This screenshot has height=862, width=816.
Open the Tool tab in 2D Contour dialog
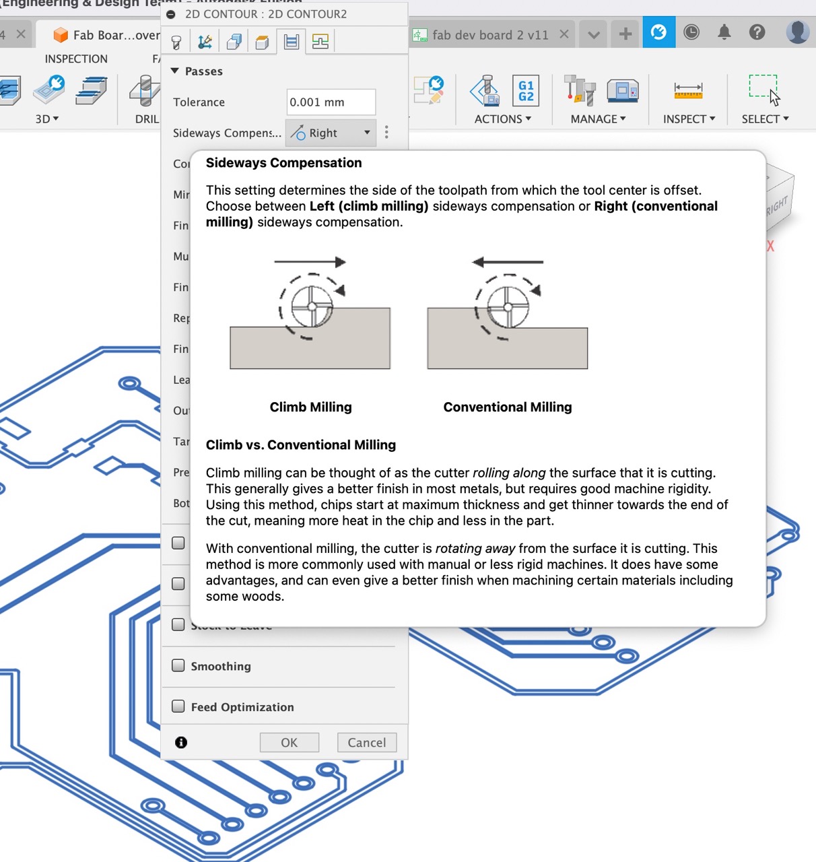point(176,42)
